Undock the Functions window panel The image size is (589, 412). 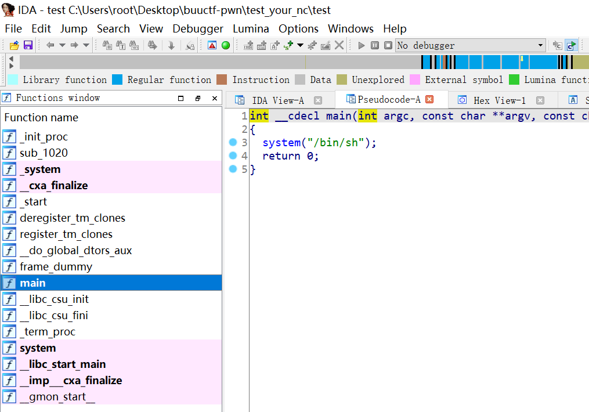click(198, 99)
